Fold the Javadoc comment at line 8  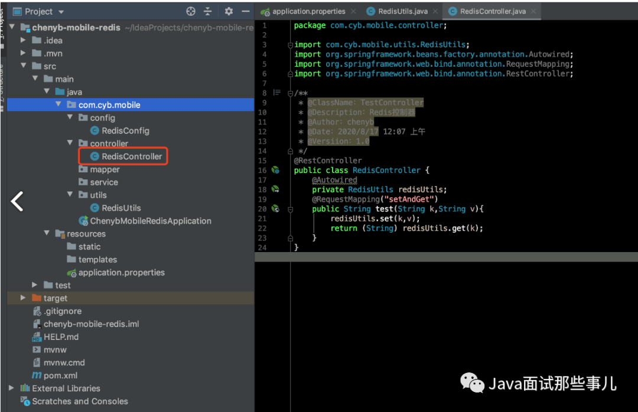coord(290,93)
